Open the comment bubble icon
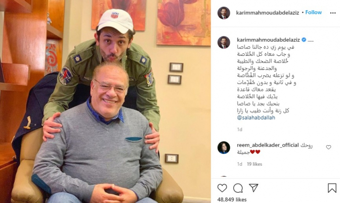This screenshot has width=340, height=203. pos(238,188)
